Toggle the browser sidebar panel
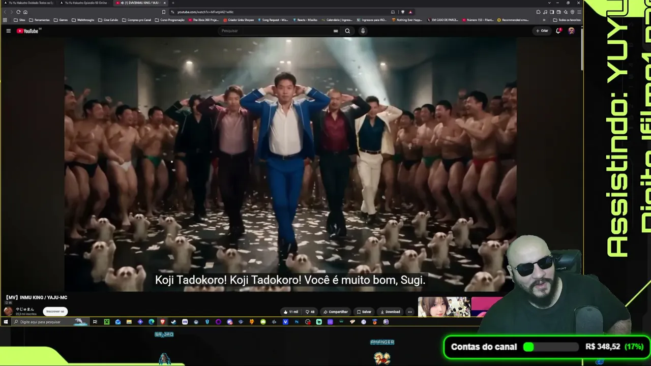Image resolution: width=651 pixels, height=366 pixels. (x=552, y=12)
